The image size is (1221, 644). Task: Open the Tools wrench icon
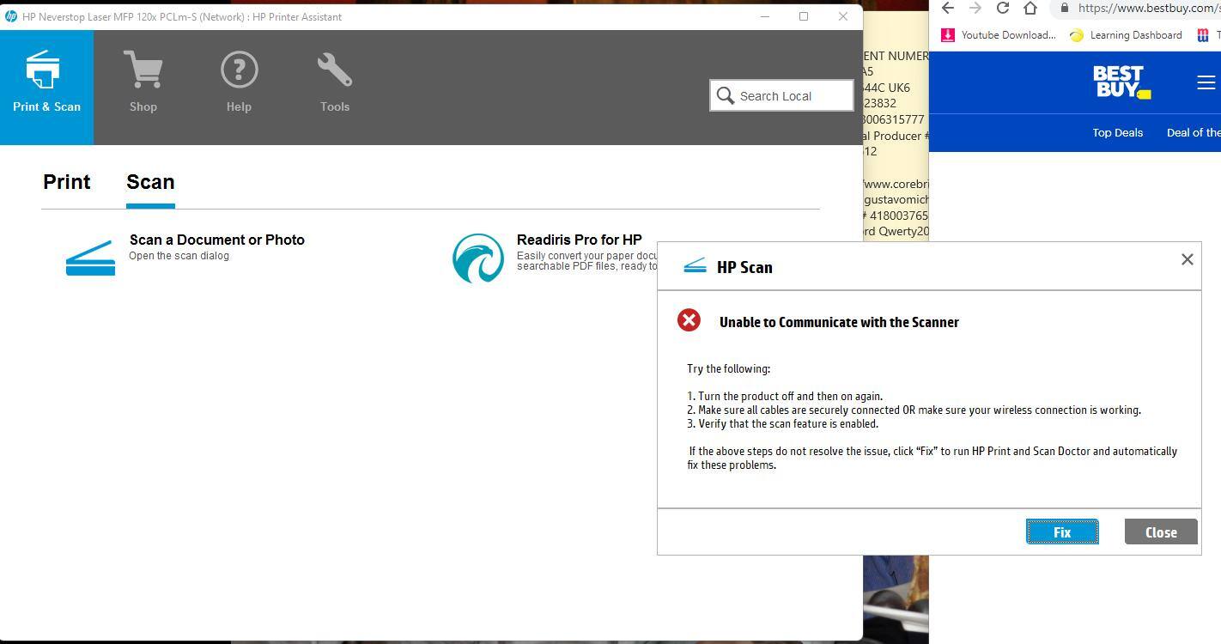pos(334,70)
